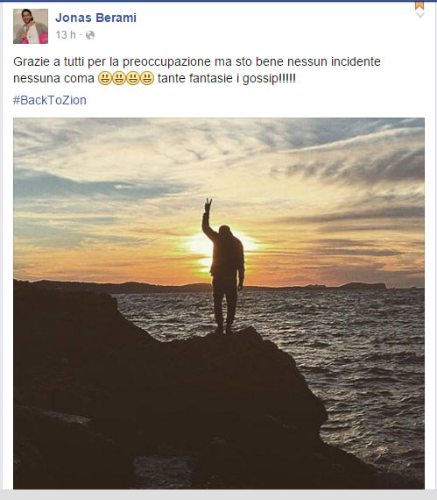The height and width of the screenshot is (500, 437).
Task: Open the sunset photo attached to post
Action: click(x=219, y=304)
